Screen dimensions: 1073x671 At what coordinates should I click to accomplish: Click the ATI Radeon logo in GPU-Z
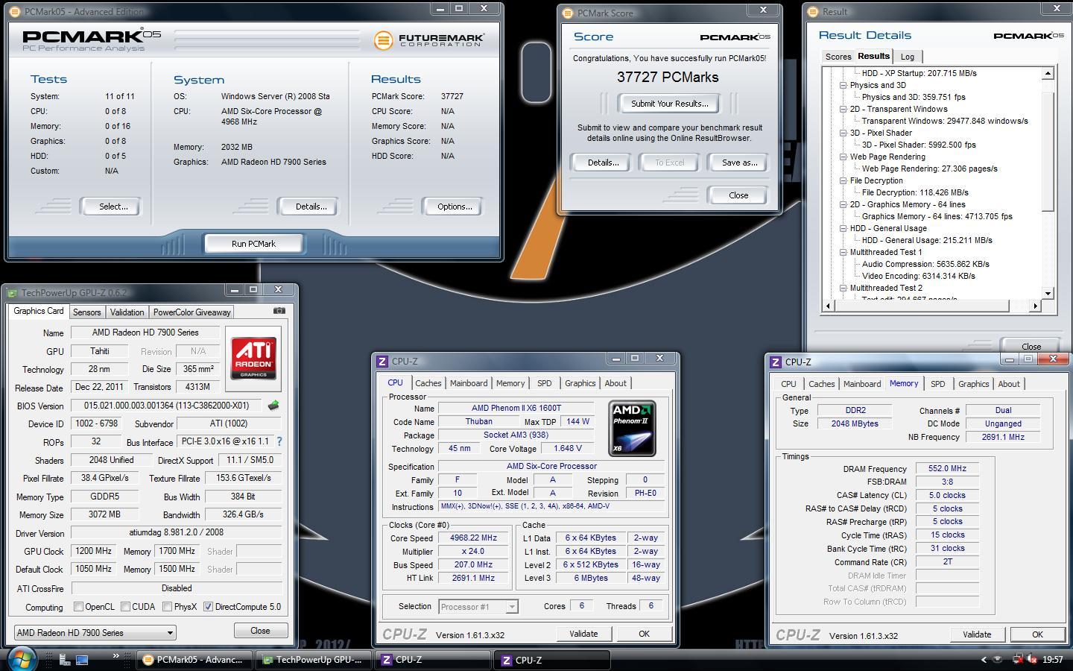point(253,359)
